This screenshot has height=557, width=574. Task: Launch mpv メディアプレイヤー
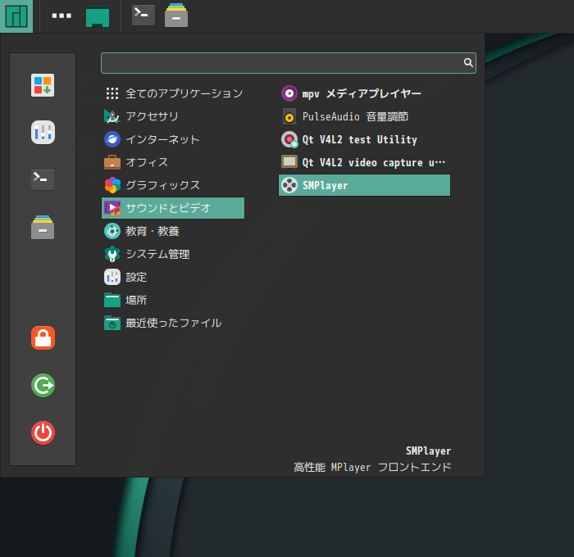pyautogui.click(x=365, y=93)
